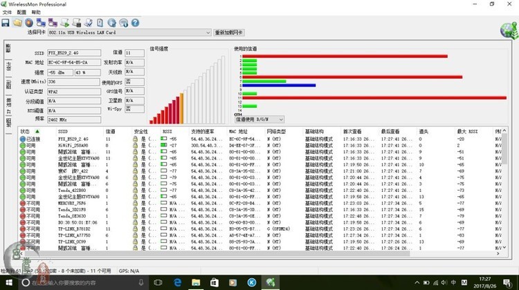Click the blue channel 8 usage bar
Viewport: 519px width, 290px height.
coord(279,85)
